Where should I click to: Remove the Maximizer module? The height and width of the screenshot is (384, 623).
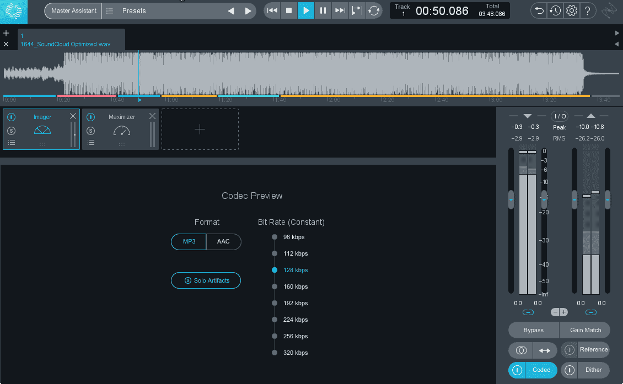click(x=153, y=116)
